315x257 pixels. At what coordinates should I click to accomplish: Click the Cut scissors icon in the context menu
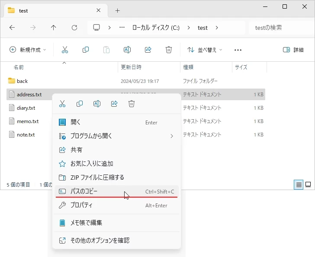[x=62, y=104]
